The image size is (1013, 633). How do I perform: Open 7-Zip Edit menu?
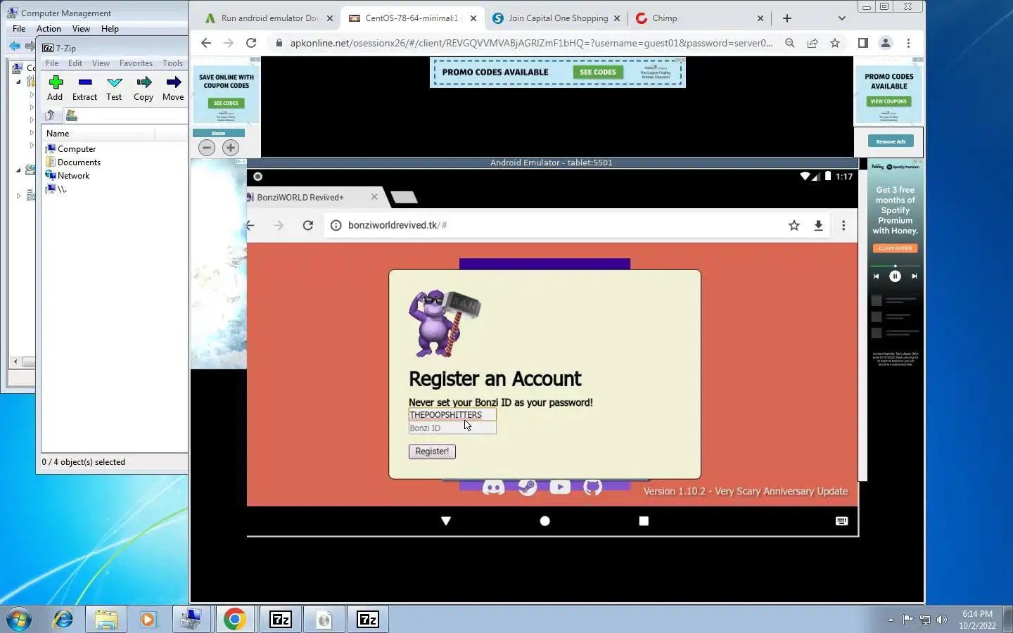[75, 63]
